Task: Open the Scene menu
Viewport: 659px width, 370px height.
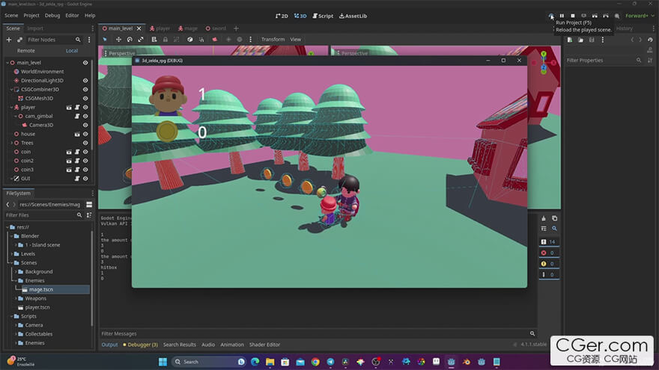Action: (x=11, y=16)
